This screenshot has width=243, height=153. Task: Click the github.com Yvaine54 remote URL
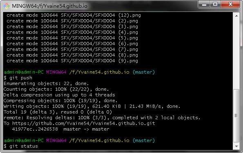(84, 123)
